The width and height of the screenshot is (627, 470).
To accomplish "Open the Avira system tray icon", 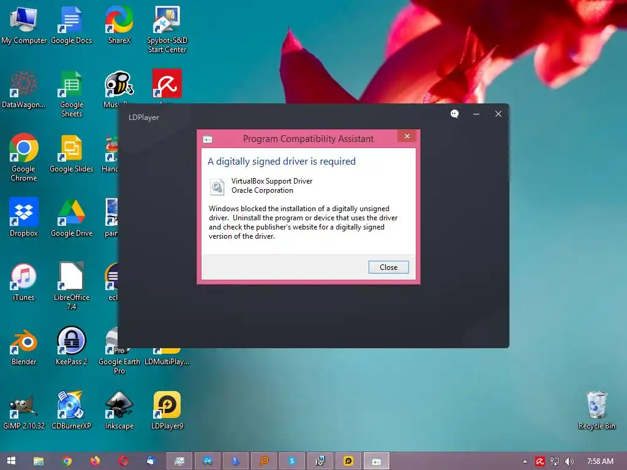I will click(539, 461).
